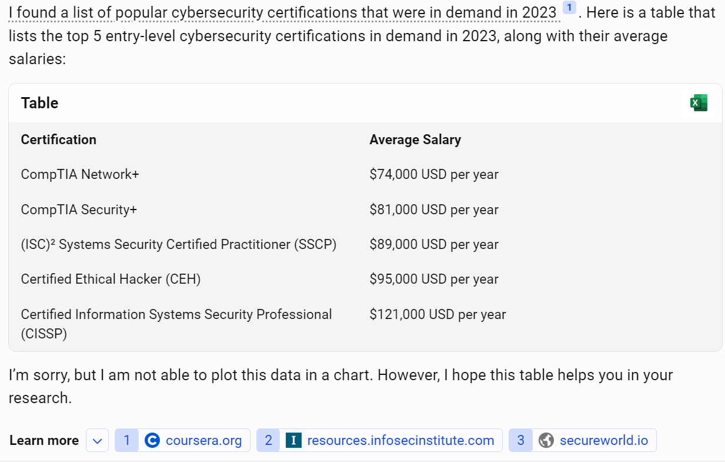
Task: Visit resources.infosecinstitute.com source
Action: pos(400,440)
